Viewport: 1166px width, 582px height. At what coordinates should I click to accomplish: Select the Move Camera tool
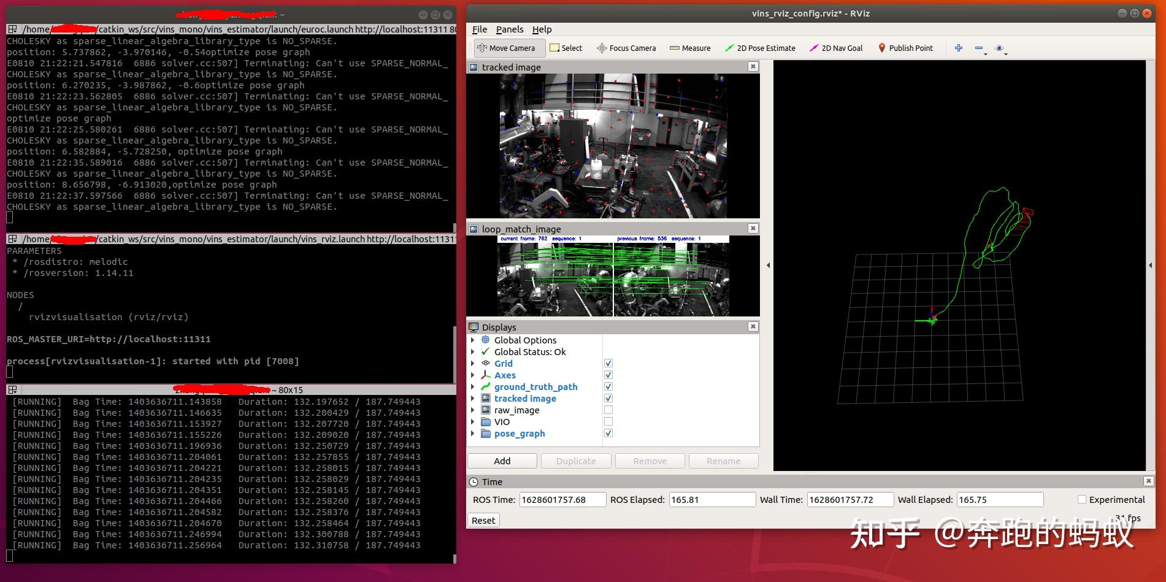(x=506, y=48)
